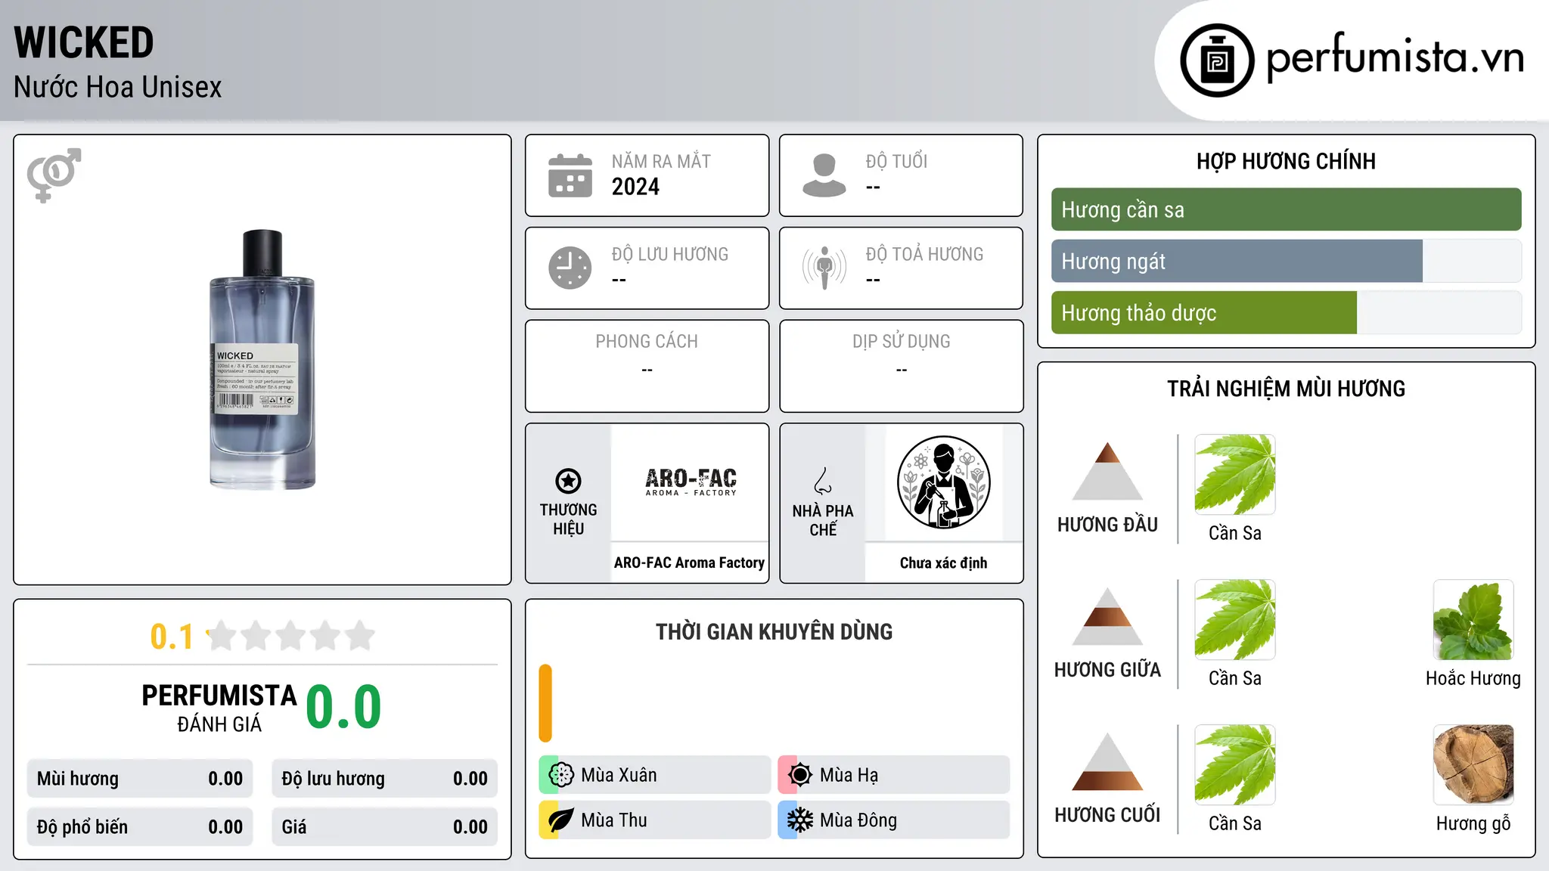The width and height of the screenshot is (1549, 871).
Task: Click the Hoắc Hương note label
Action: [x=1473, y=678]
